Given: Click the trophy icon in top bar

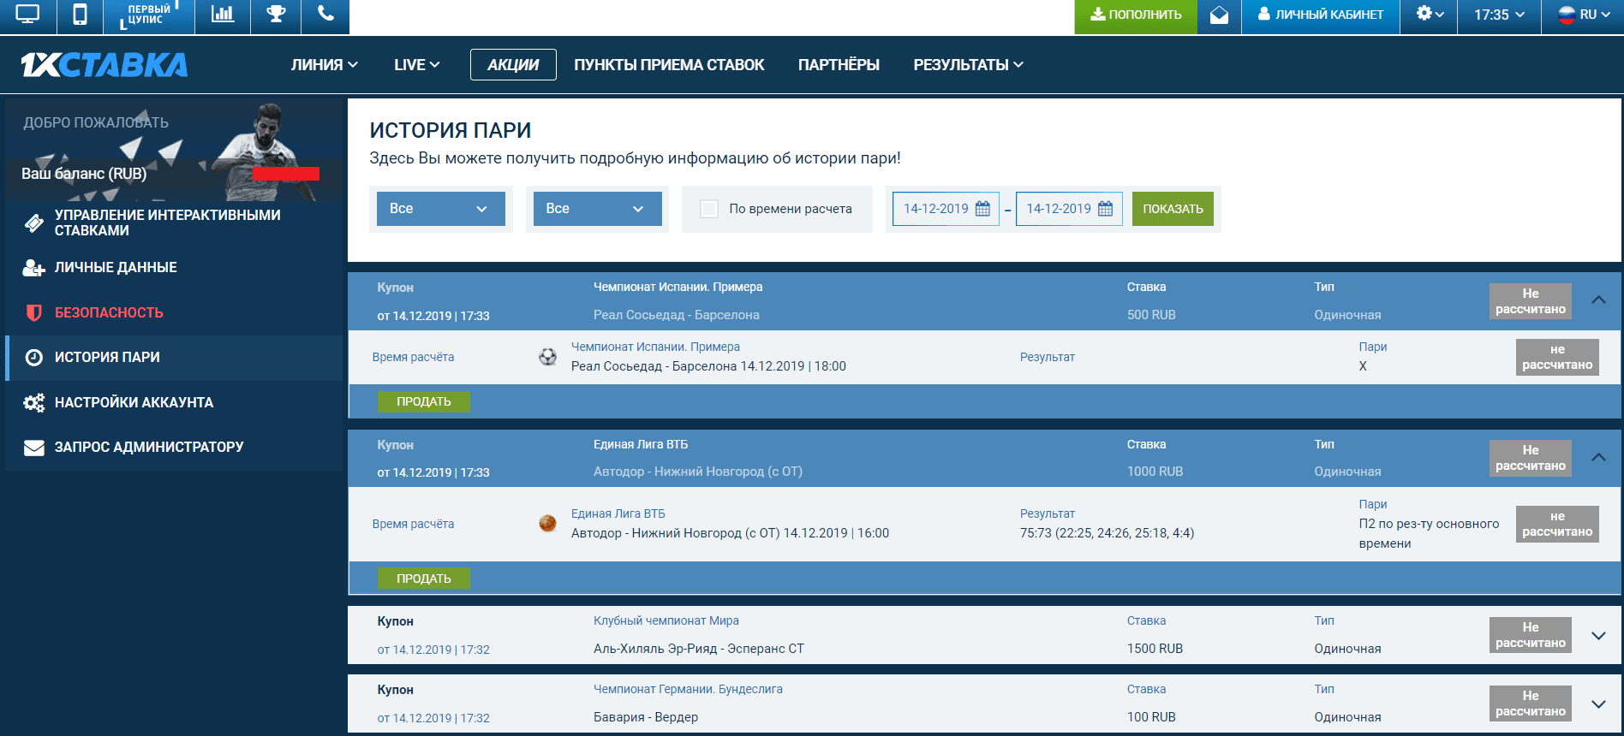Looking at the screenshot, I should [276, 14].
